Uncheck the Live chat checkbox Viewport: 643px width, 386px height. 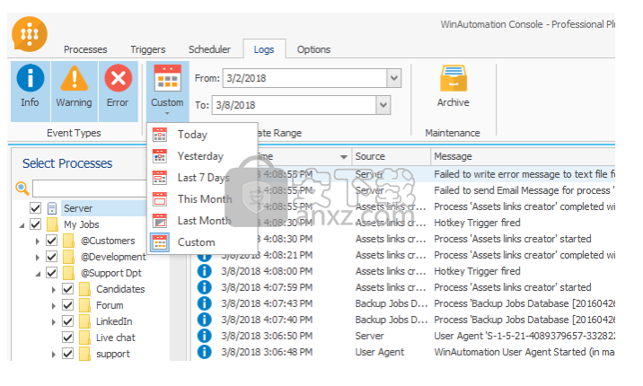point(67,338)
